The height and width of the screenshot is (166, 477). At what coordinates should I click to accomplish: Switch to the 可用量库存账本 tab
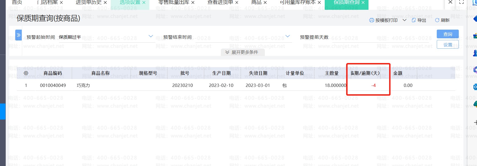pos(298,2)
